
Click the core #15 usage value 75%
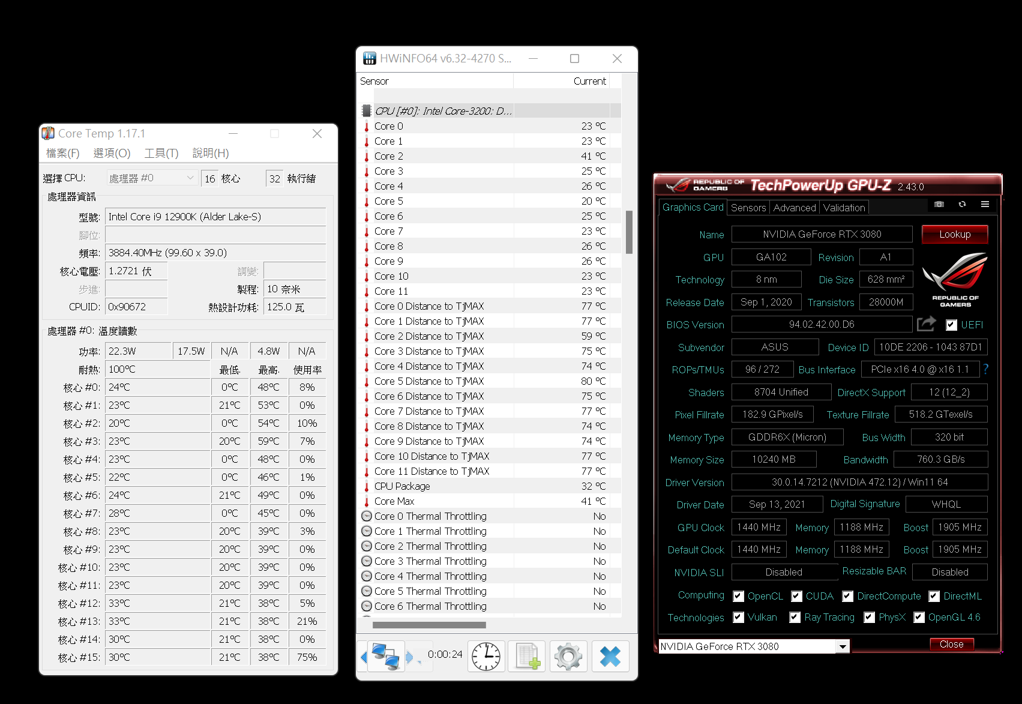click(x=307, y=657)
